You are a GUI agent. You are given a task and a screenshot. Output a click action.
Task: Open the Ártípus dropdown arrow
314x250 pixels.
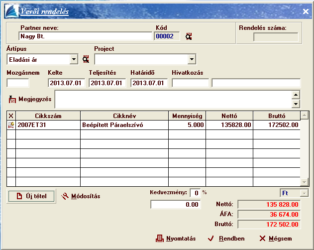tap(74, 59)
